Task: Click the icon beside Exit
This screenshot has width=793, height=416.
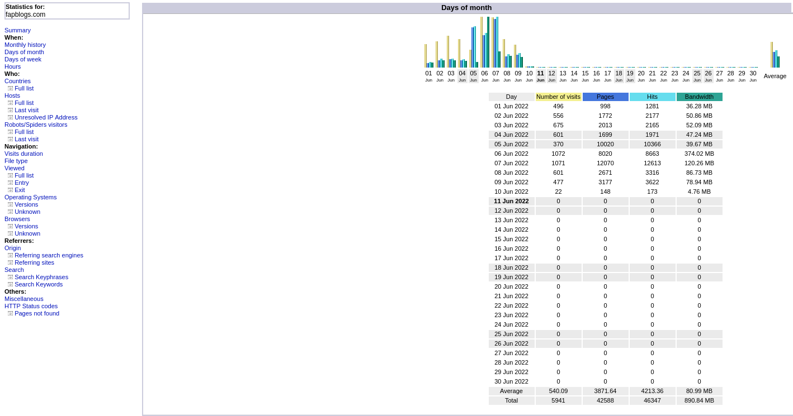Action: (10, 190)
